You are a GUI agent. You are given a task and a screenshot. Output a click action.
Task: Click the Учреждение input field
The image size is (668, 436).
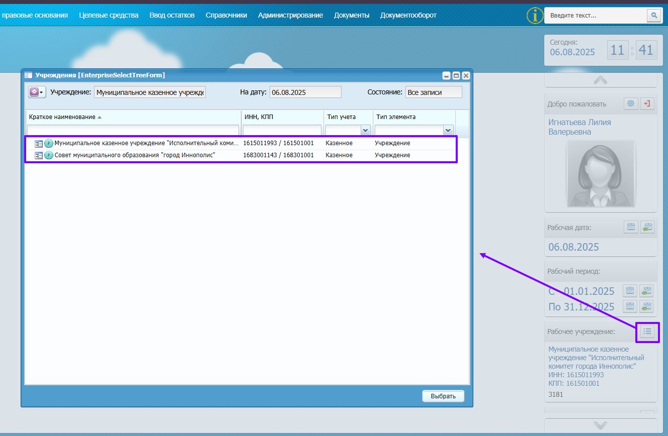[x=150, y=92]
